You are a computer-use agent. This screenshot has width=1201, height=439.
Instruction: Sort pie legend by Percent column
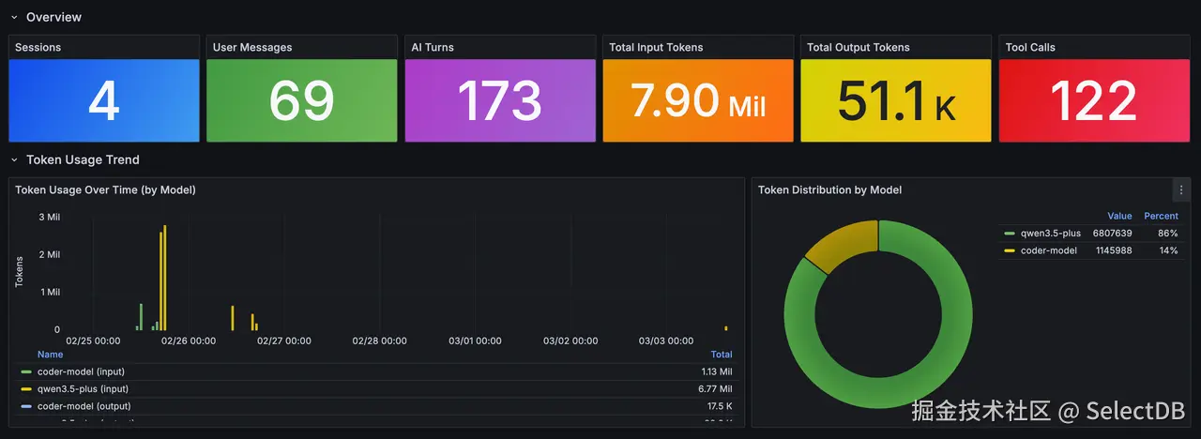(x=1161, y=216)
